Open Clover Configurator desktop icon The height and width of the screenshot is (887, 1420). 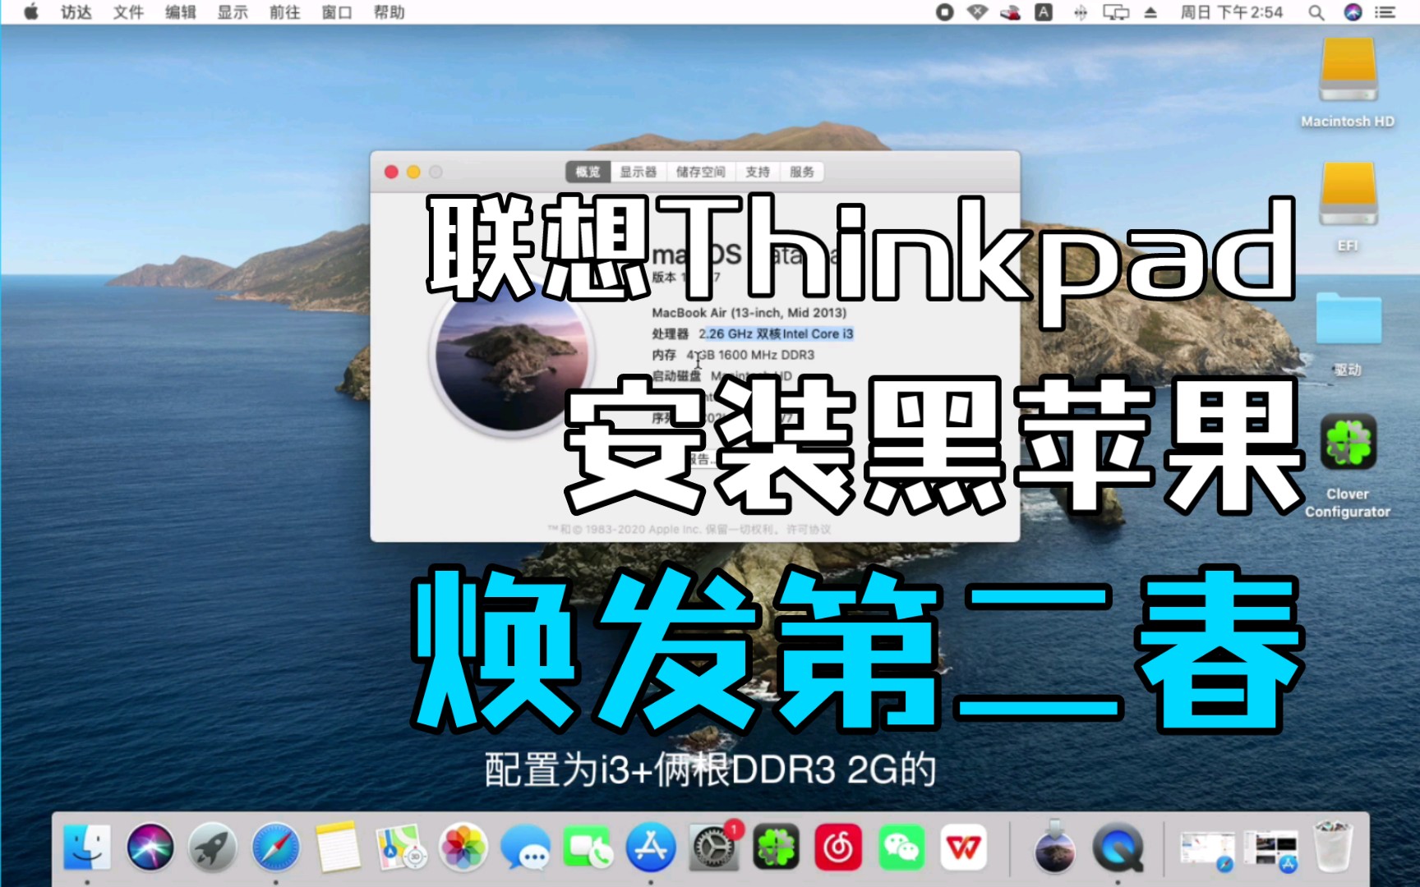[1348, 442]
